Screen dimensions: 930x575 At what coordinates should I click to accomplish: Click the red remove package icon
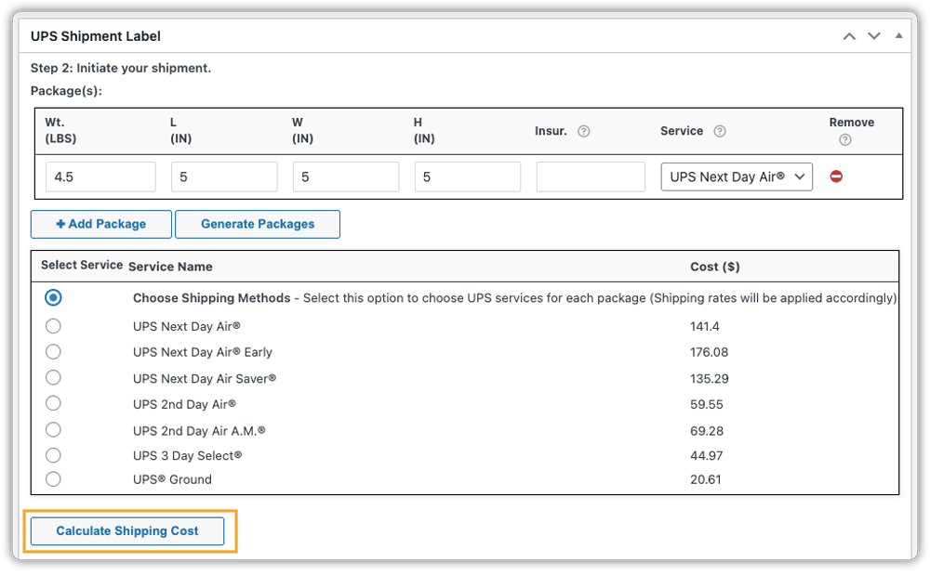click(836, 176)
